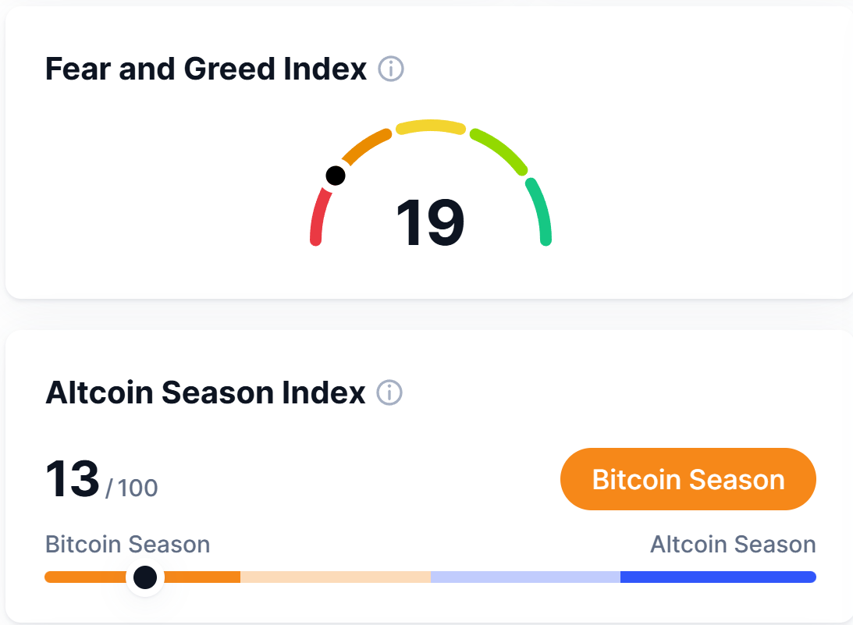Click the Altcoin Season label above the bar
Screen dimensions: 853x625
click(733, 544)
